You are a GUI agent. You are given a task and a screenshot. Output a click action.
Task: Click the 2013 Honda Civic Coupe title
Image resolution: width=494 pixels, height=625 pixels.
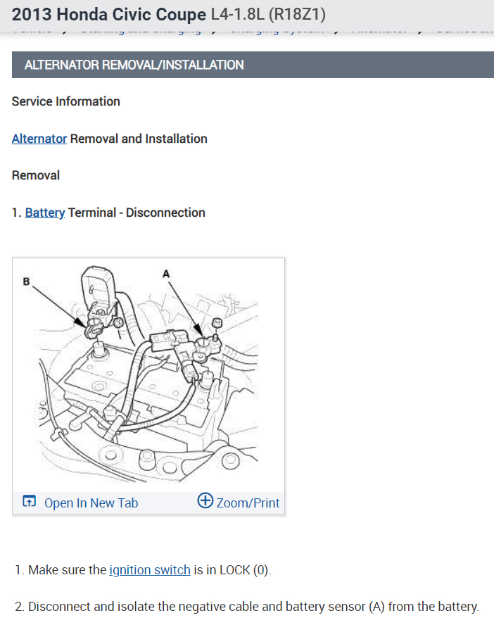(x=109, y=14)
